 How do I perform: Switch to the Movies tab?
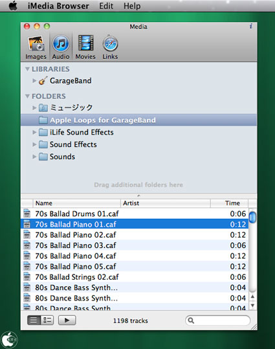point(85,47)
